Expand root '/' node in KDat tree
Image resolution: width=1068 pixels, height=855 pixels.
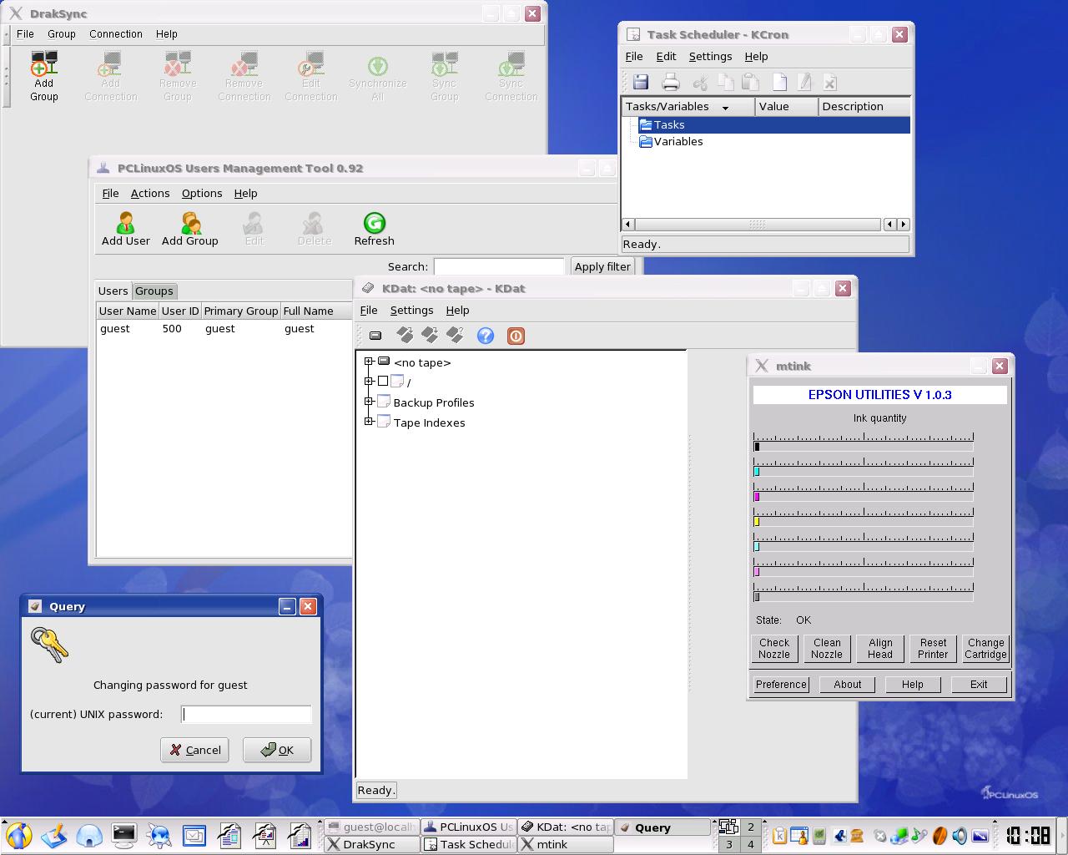369,381
